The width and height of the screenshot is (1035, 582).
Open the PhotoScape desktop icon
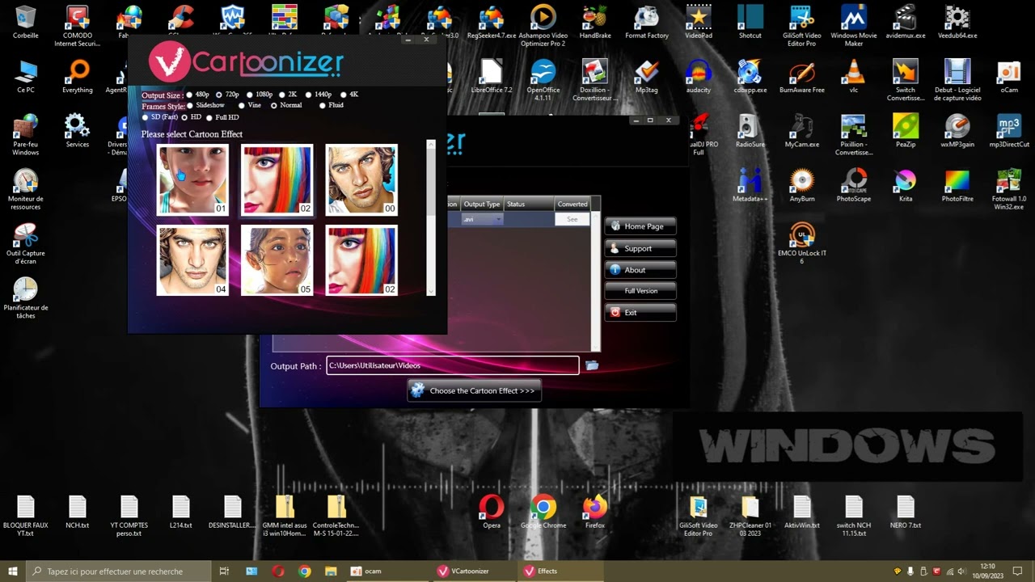coord(854,185)
